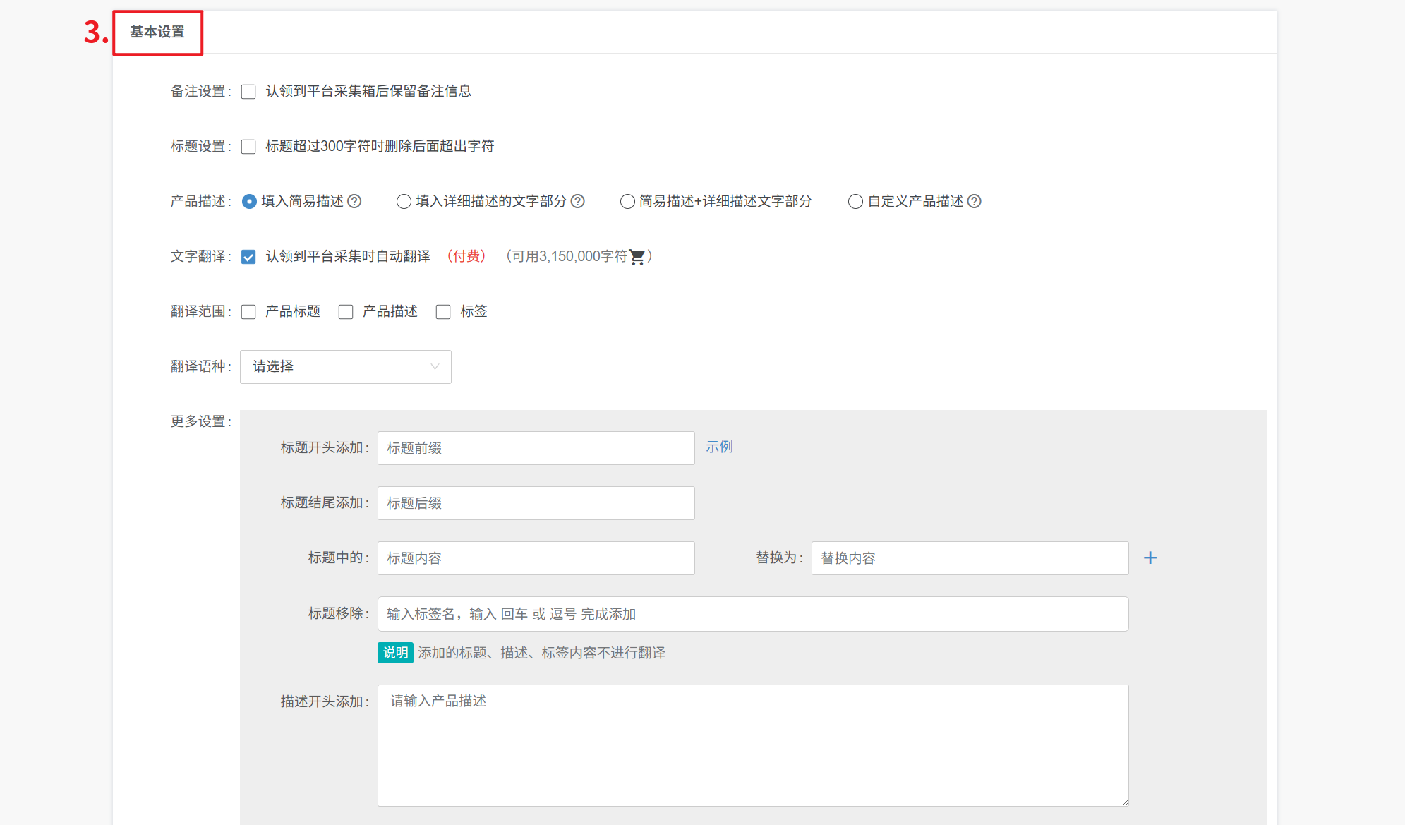Switch to the 基本设置 tab
1405x825 pixels.
coord(157,32)
